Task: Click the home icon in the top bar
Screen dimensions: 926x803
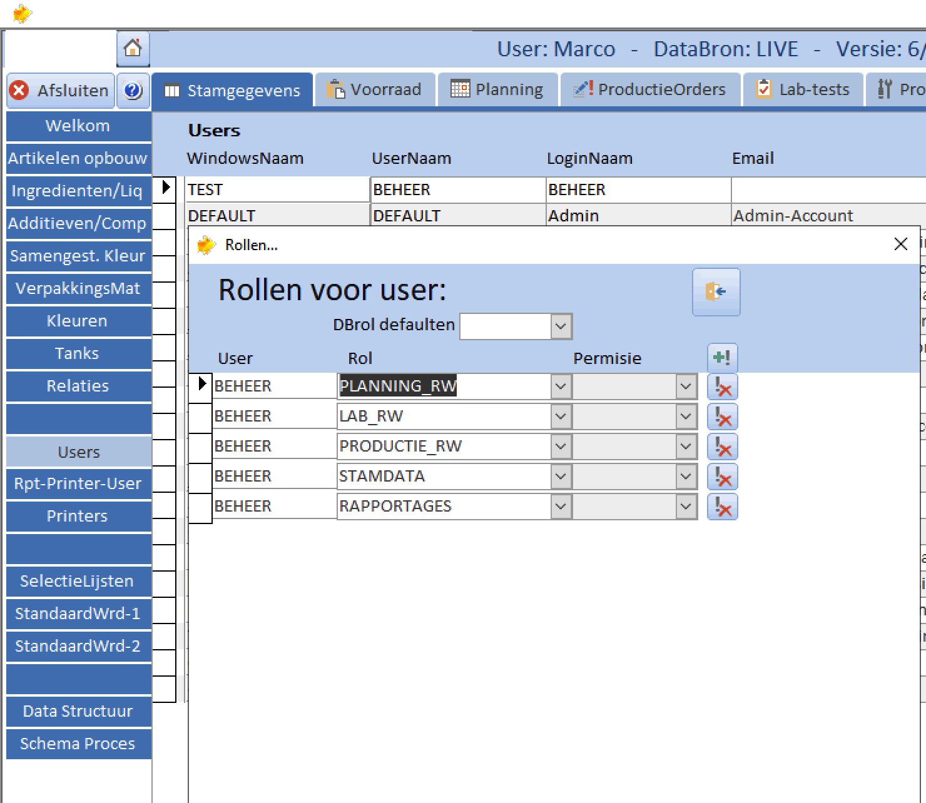Action: click(x=133, y=48)
